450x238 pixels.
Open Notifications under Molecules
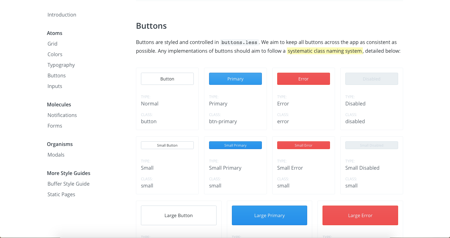click(62, 115)
